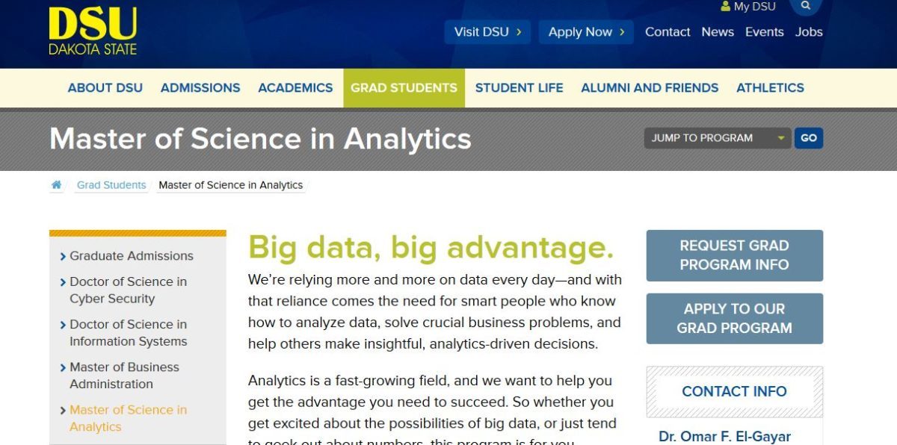This screenshot has width=897, height=445.
Task: Open search with the magnifier icon
Action: click(x=805, y=6)
